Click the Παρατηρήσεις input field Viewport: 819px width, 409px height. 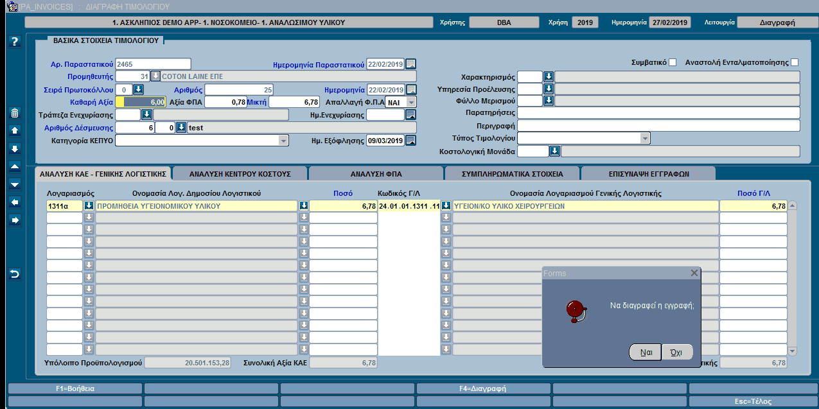658,113
